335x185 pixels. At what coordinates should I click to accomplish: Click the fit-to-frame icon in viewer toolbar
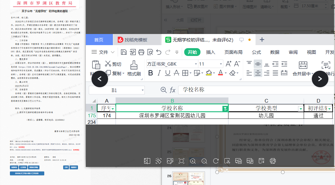coord(181,161)
